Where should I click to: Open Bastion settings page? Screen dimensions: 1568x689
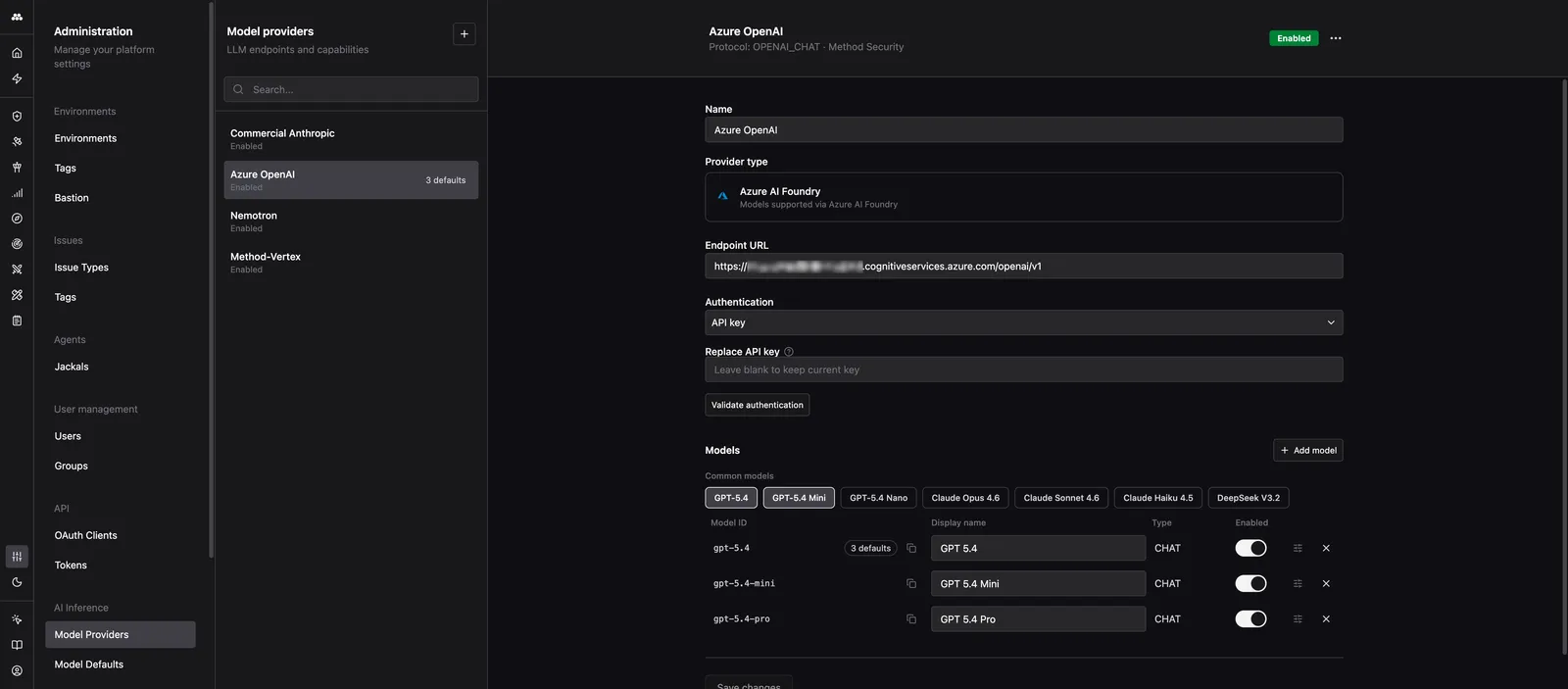coord(72,198)
